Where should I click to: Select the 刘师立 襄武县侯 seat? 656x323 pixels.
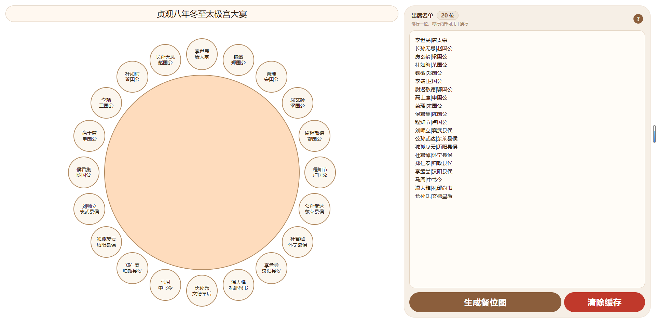click(x=89, y=209)
